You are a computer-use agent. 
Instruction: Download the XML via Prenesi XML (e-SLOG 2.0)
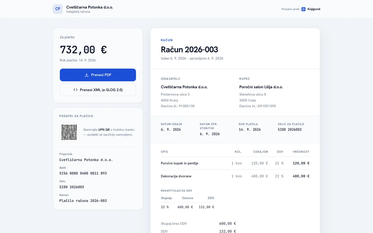98,90
